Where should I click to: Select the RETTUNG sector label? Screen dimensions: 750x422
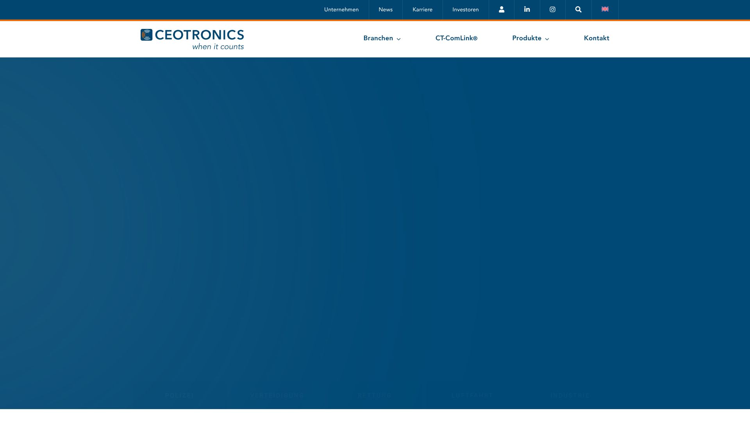pos(374,395)
